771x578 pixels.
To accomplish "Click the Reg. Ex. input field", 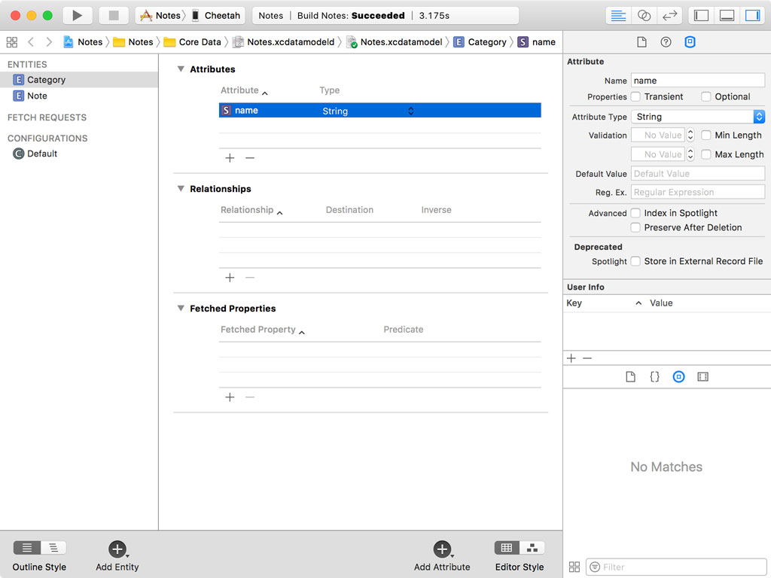I will point(698,192).
